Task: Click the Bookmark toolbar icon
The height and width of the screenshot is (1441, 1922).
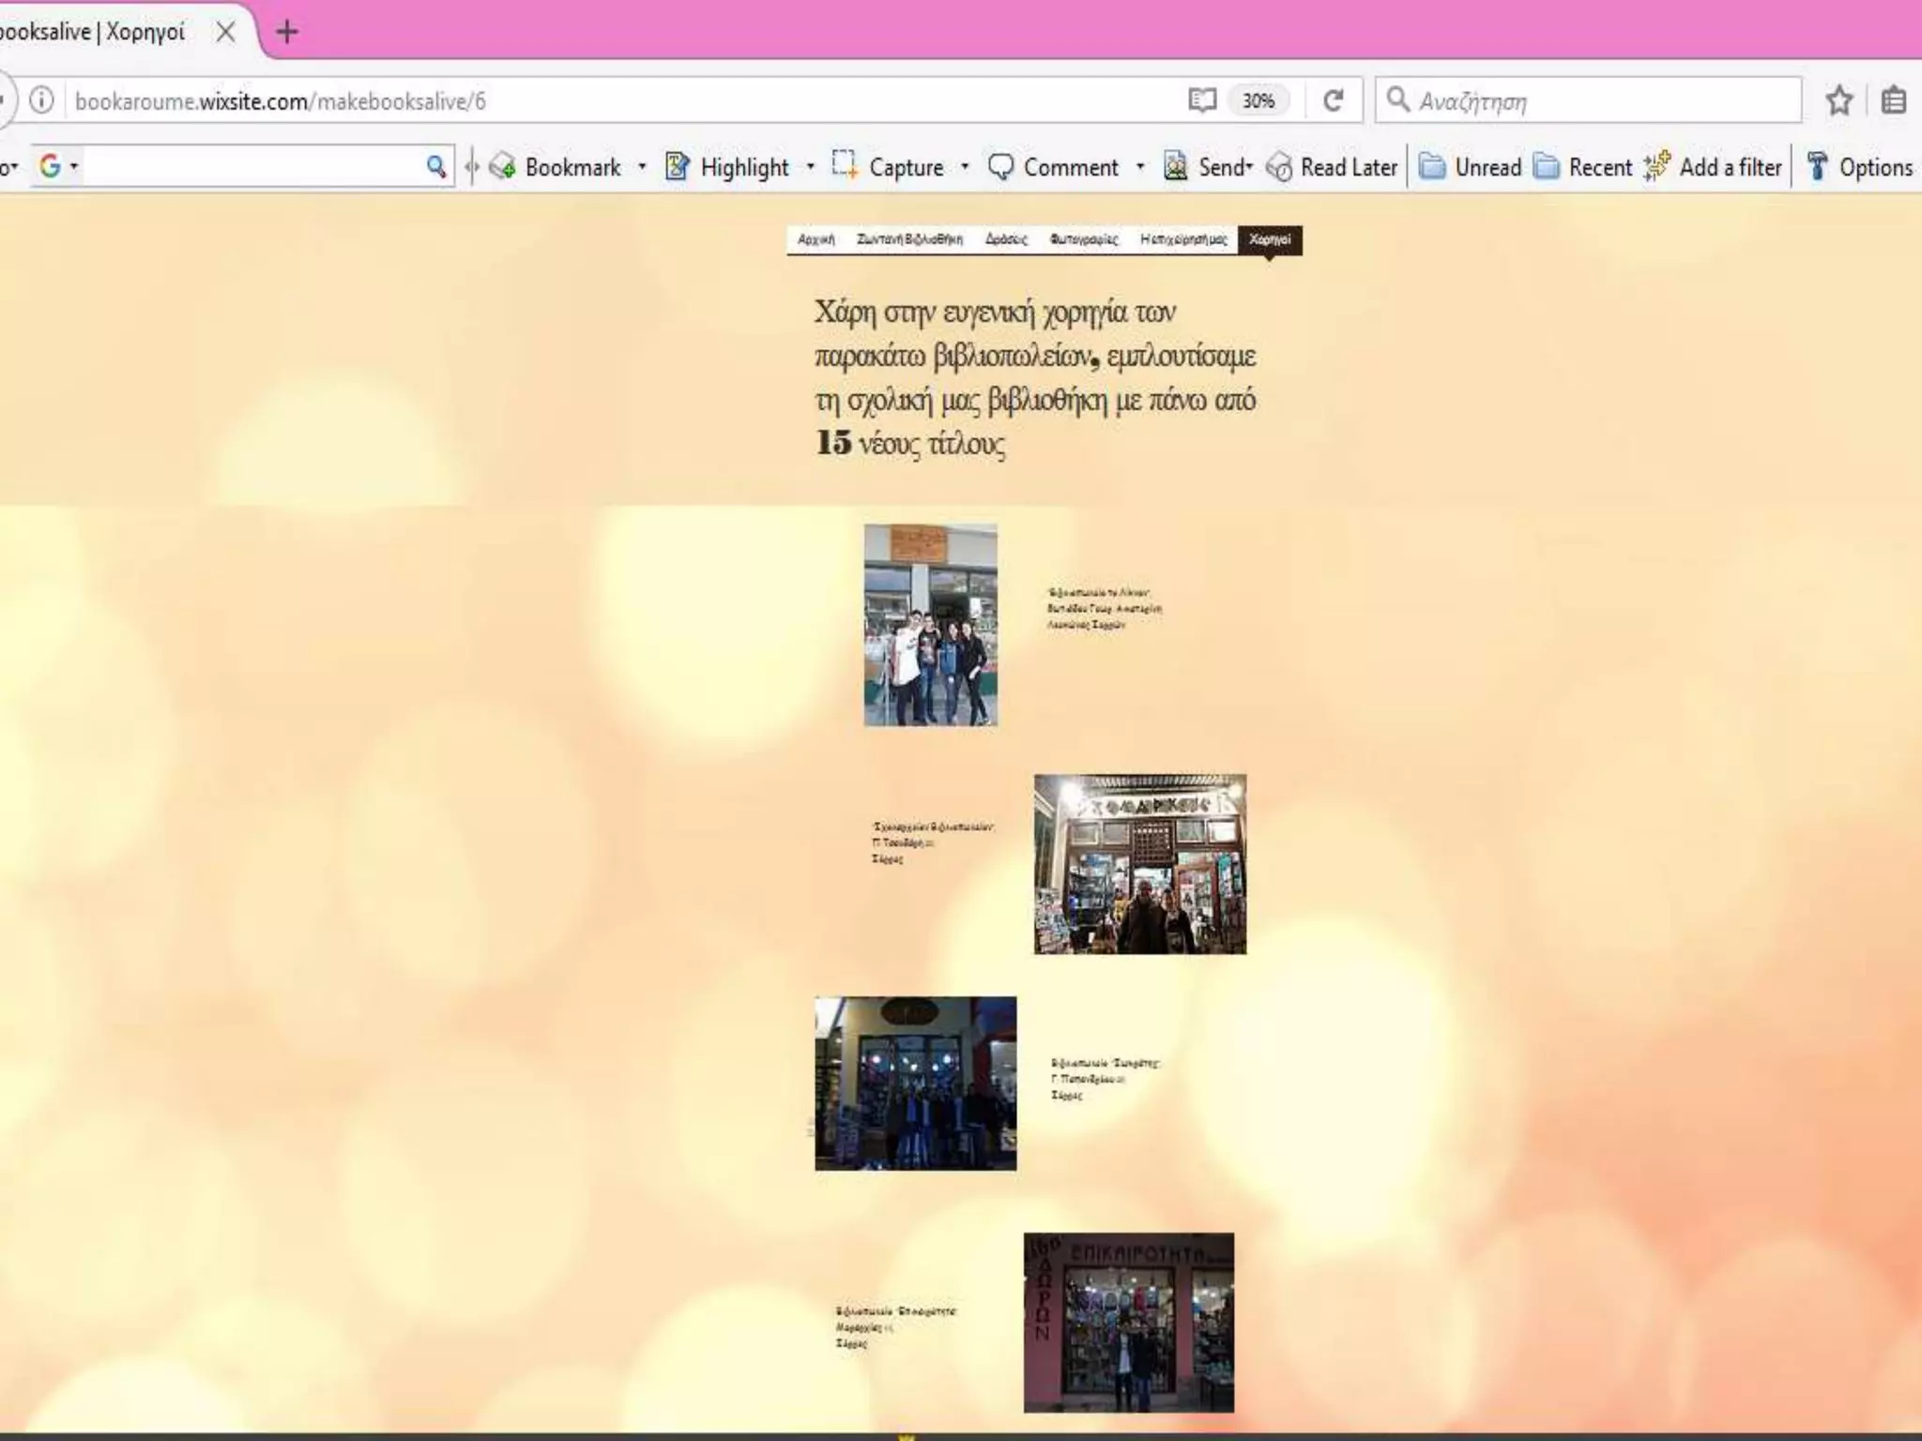Action: tap(503, 167)
